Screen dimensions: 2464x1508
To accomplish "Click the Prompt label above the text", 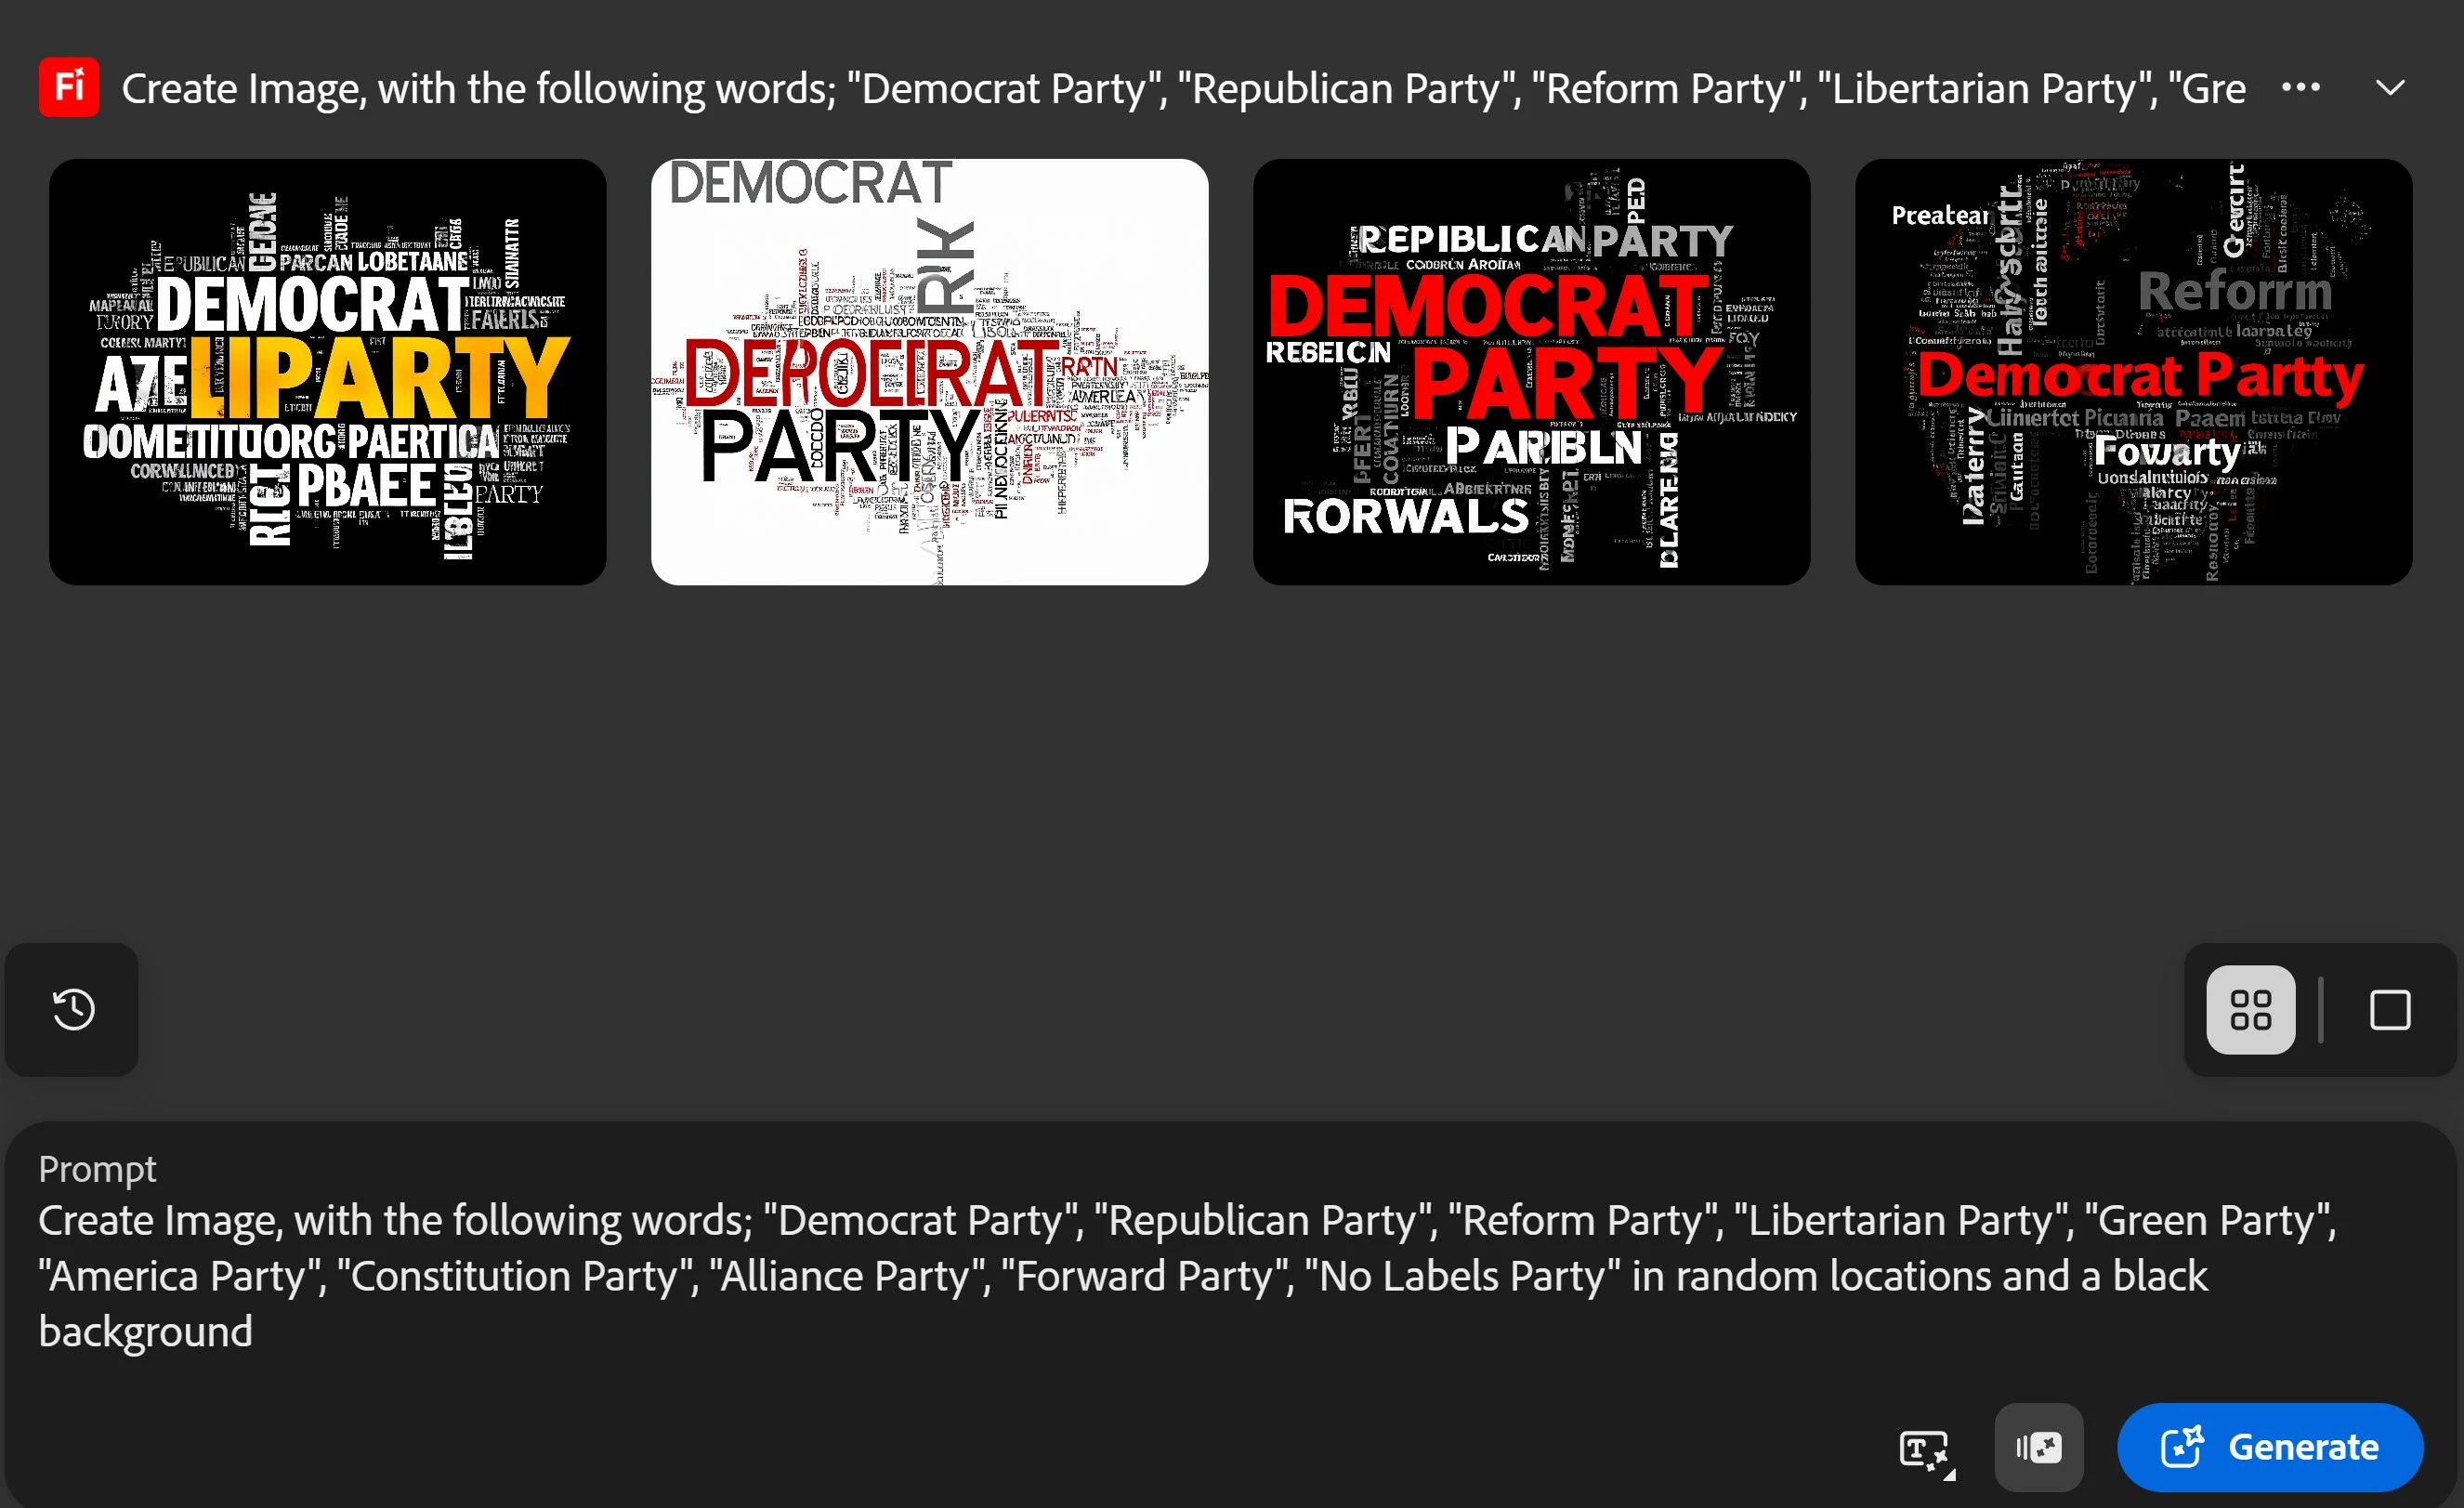I will [x=97, y=1169].
